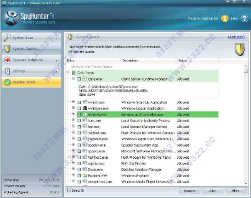Click the System Scan magnifying glass icon

[x=8, y=38]
